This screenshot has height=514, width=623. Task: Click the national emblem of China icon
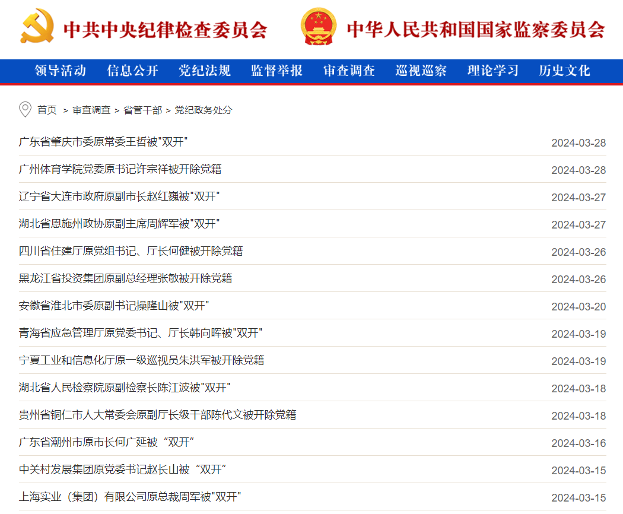coord(318,27)
